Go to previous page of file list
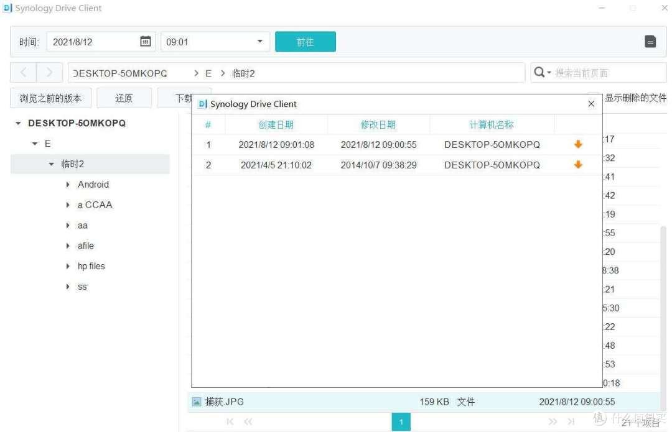 (x=248, y=421)
